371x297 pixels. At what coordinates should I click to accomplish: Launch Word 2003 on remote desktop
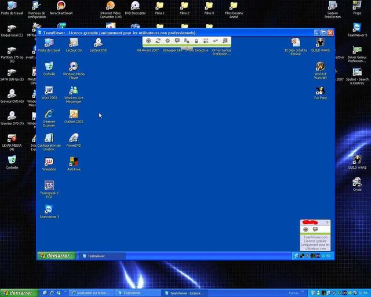point(49,93)
